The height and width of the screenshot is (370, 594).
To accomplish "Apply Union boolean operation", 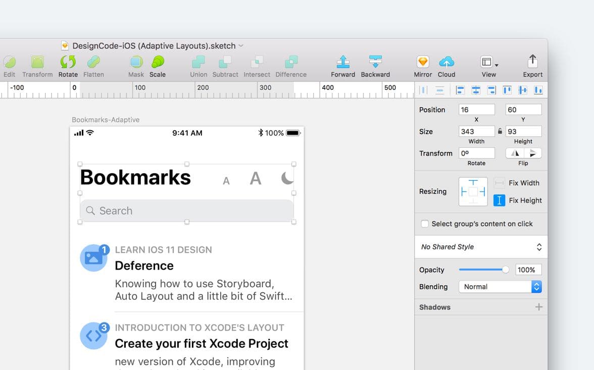I will pyautogui.click(x=199, y=66).
